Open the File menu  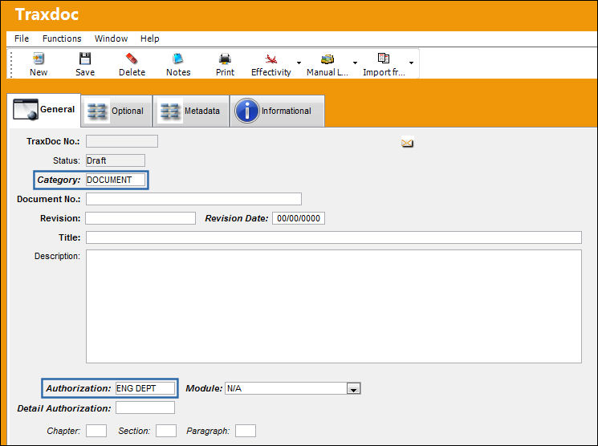22,39
